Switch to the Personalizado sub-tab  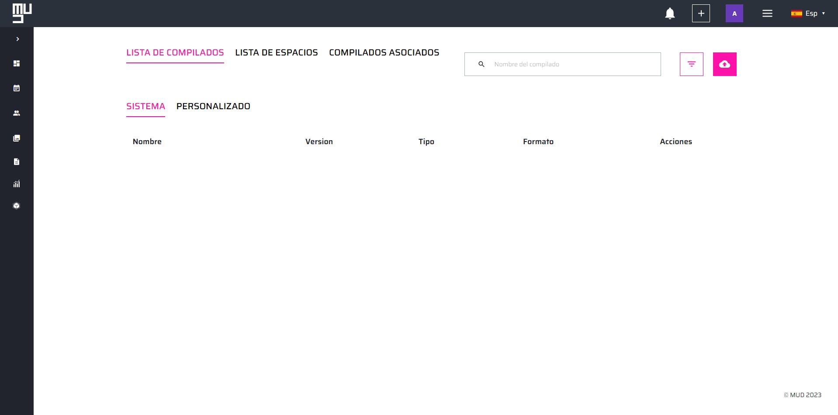pyautogui.click(x=213, y=106)
